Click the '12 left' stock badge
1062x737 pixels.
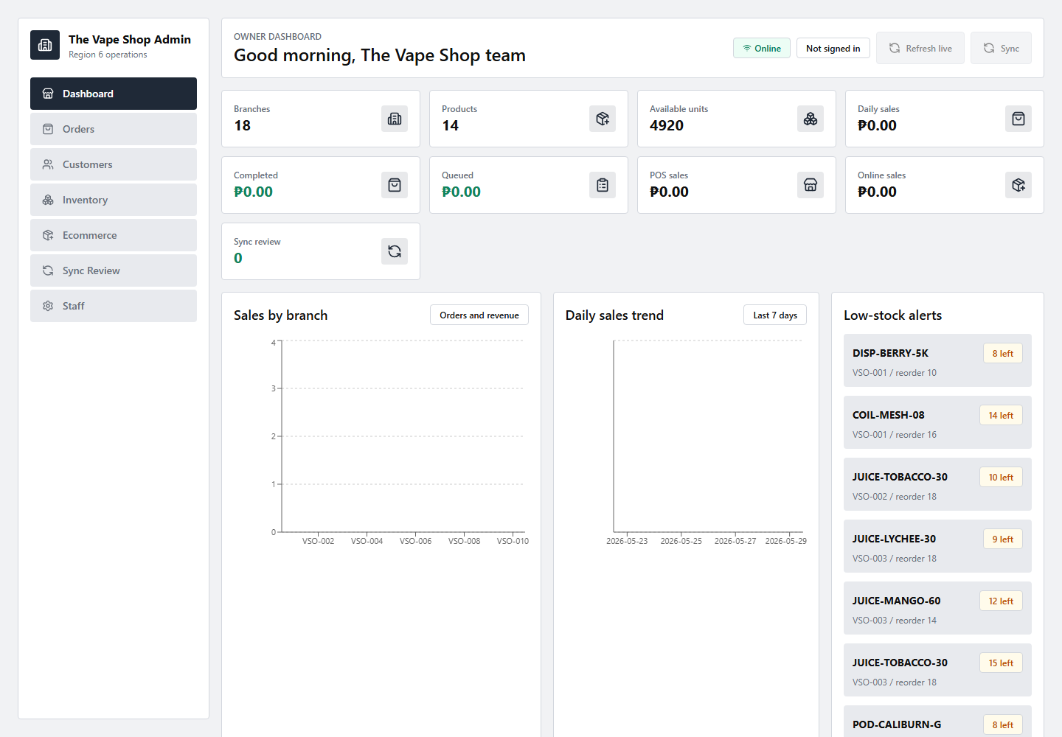click(x=1001, y=601)
